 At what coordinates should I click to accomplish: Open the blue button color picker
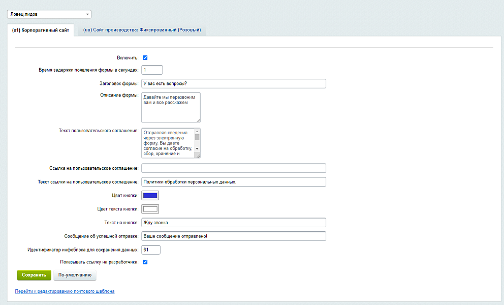click(x=150, y=195)
